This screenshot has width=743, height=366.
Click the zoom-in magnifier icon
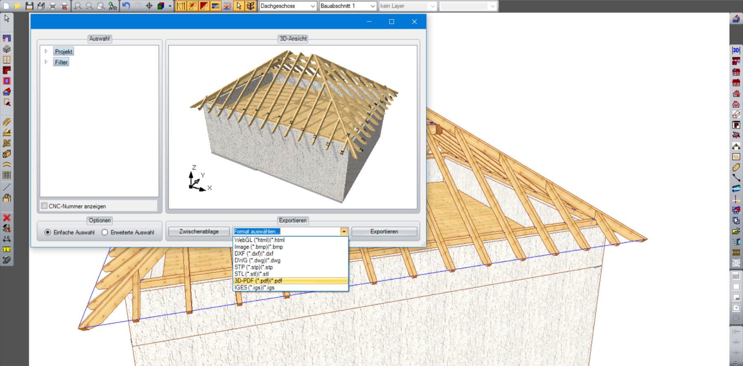point(78,6)
